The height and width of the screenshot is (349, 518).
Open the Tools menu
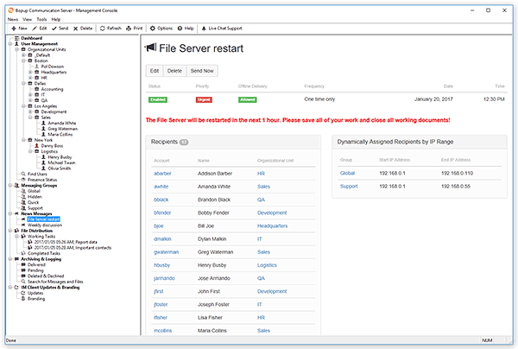click(x=41, y=20)
